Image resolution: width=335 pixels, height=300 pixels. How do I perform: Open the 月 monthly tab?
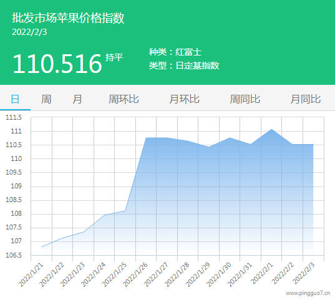(x=77, y=99)
